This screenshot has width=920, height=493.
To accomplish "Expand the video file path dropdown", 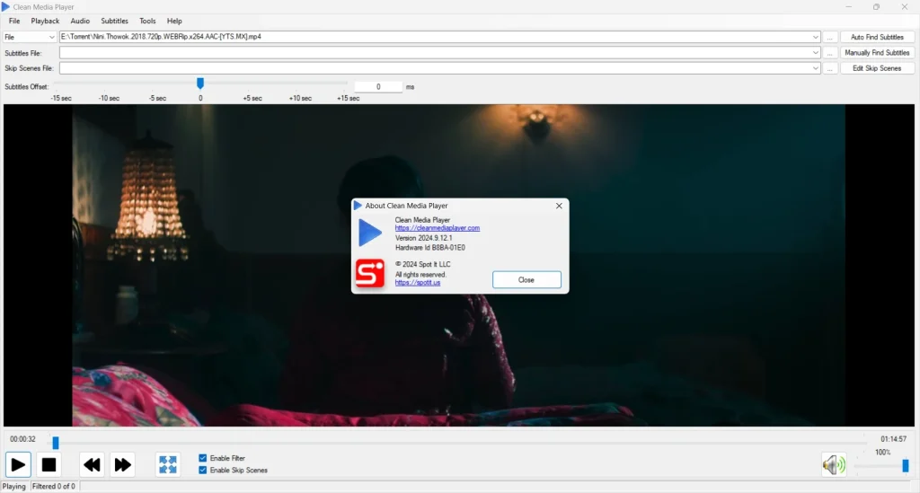I will pos(816,37).
